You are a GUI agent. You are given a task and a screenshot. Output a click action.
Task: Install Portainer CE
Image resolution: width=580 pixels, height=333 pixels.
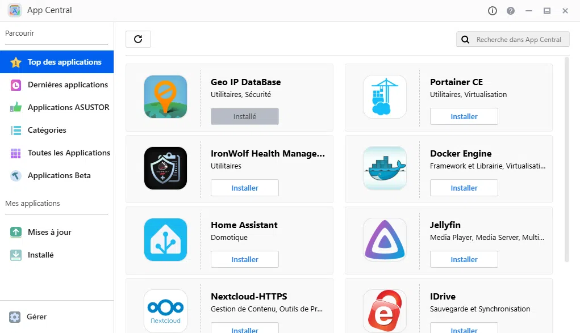point(464,116)
